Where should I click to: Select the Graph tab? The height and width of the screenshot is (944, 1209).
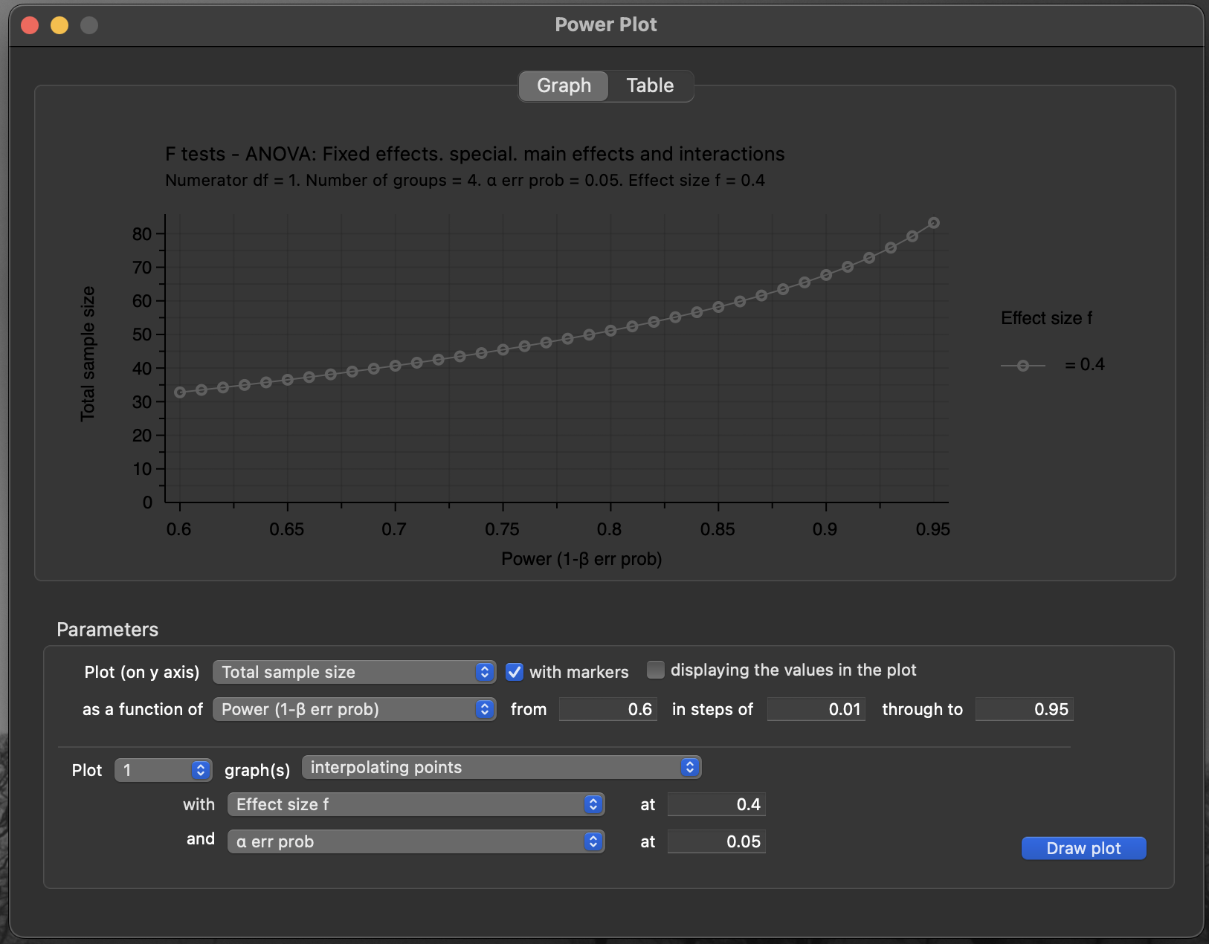(x=564, y=85)
